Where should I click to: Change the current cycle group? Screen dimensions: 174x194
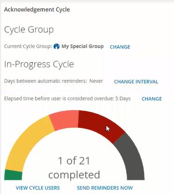120,47
